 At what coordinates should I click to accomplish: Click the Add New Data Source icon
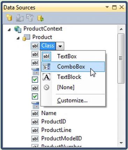click(9, 18)
